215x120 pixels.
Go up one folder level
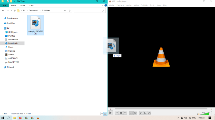click(x=15, y=10)
